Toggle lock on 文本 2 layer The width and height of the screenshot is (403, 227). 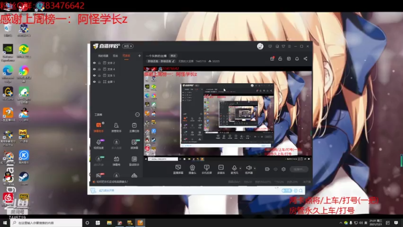click(x=99, y=63)
